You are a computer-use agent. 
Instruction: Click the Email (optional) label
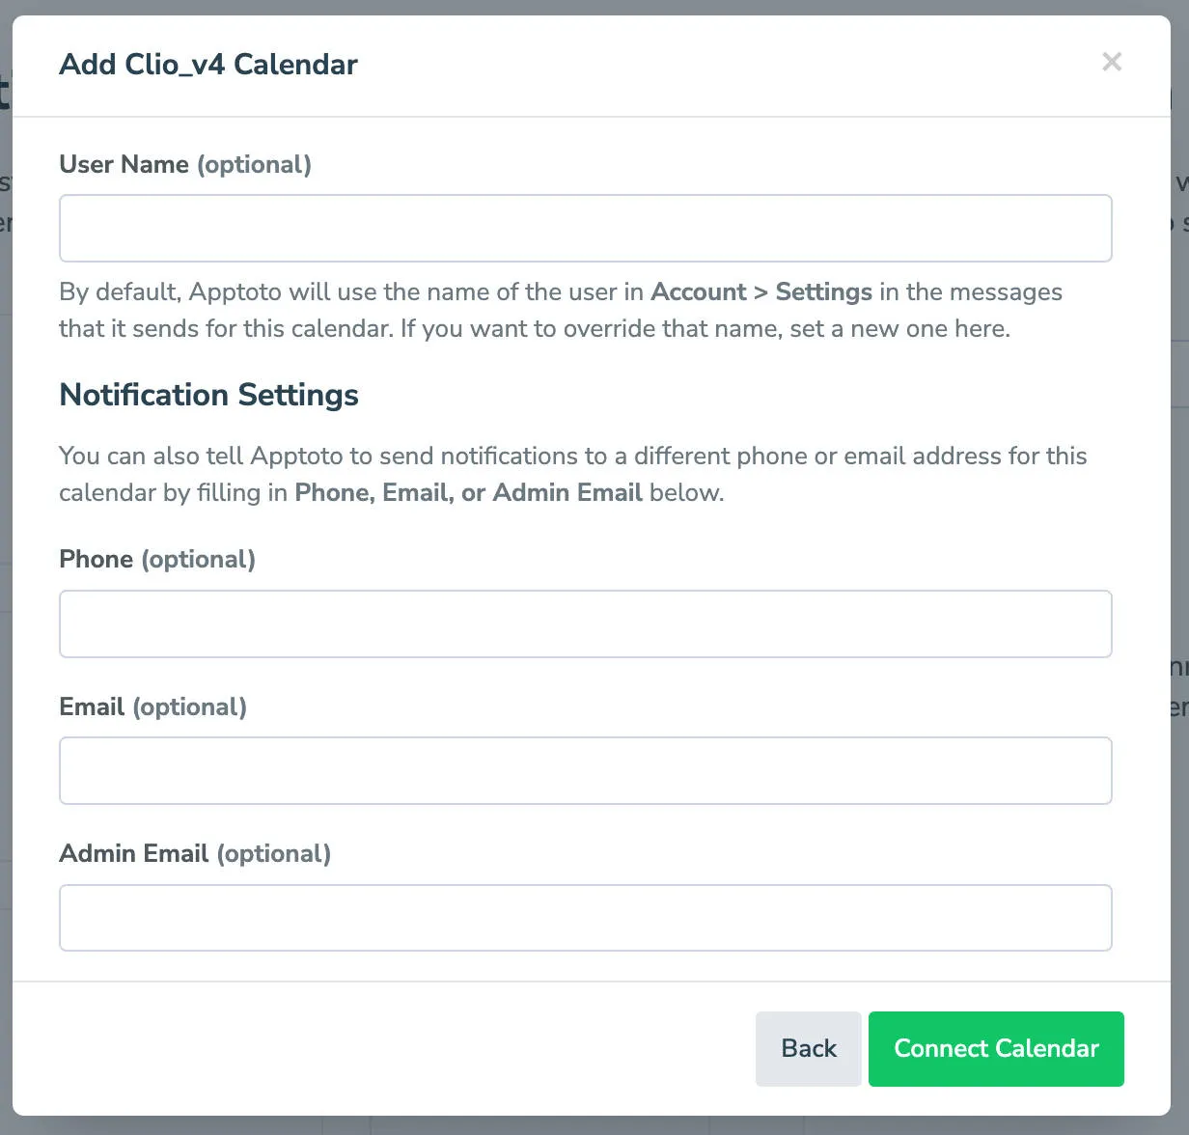153,706
